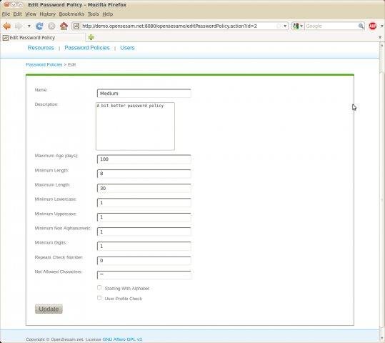The height and width of the screenshot is (343, 385).
Task: Open the Bookmarks menu
Action: [71, 14]
